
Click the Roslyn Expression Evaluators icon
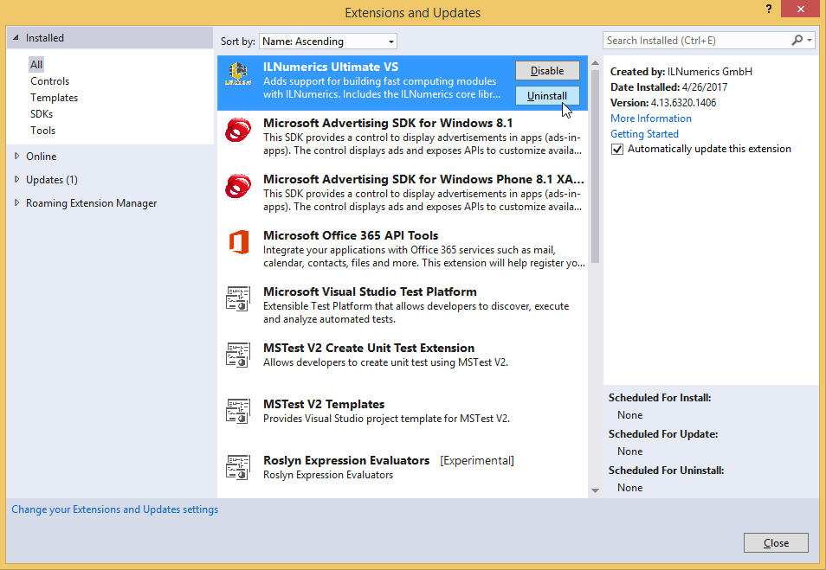coord(237,467)
